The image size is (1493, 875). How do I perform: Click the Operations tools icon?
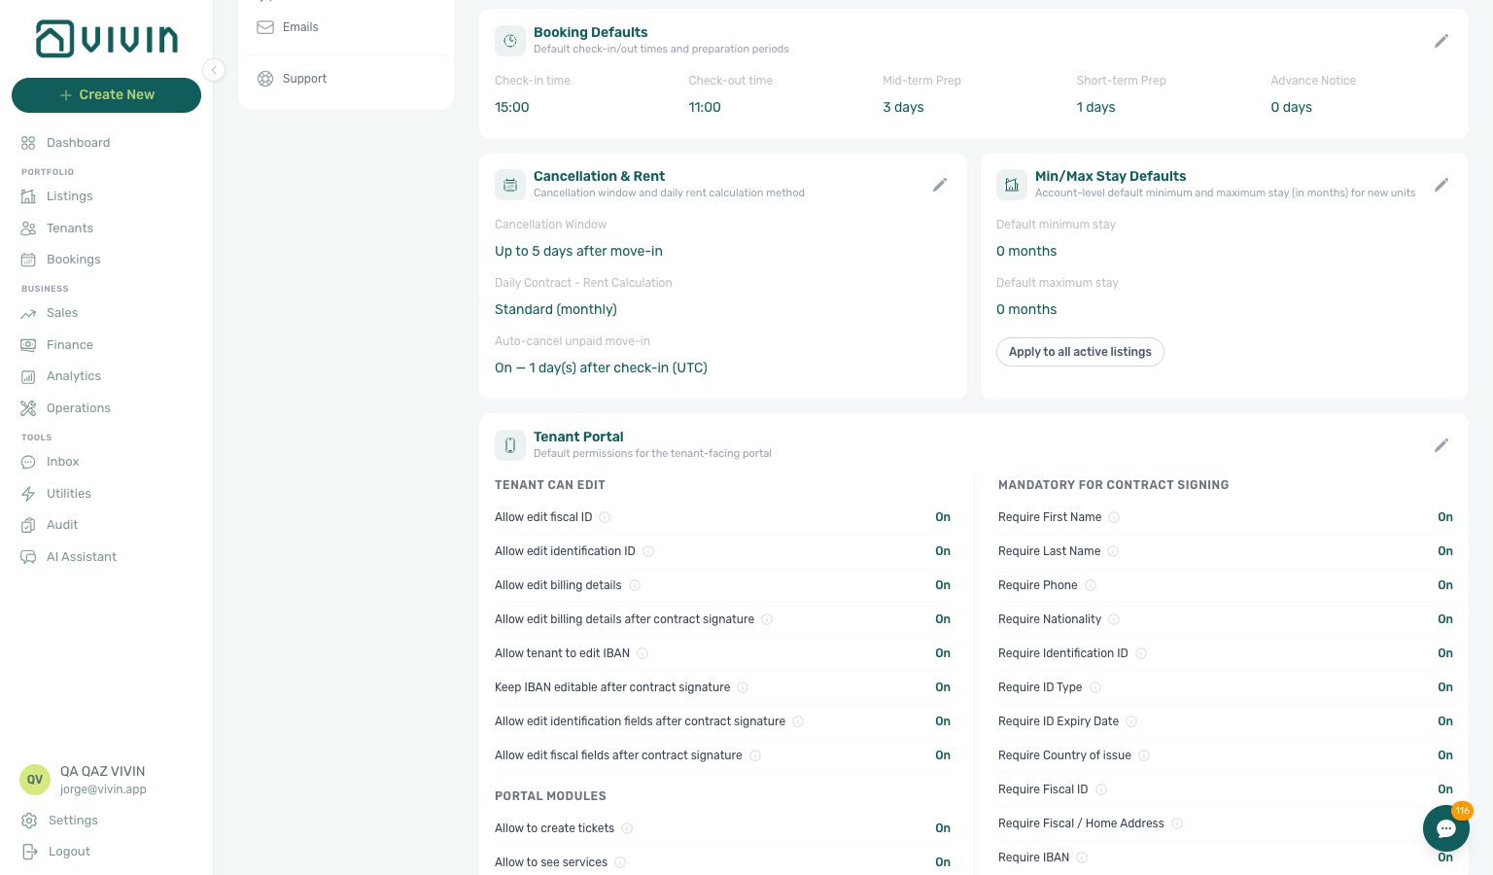28,408
